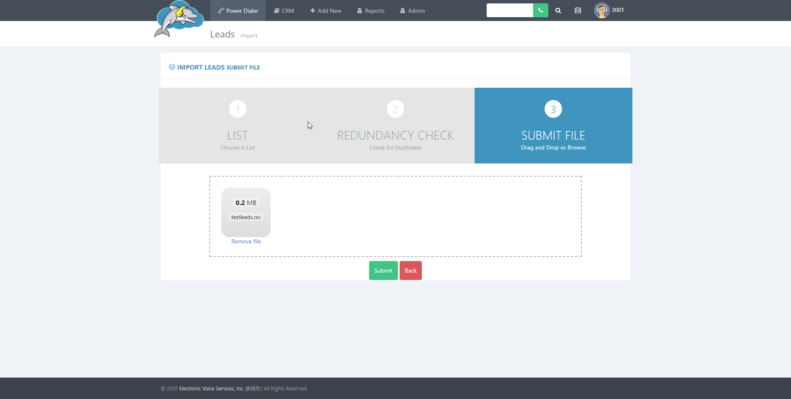The image size is (791, 399).
Task: Click the 0.2 MB file size label
Action: (x=246, y=203)
